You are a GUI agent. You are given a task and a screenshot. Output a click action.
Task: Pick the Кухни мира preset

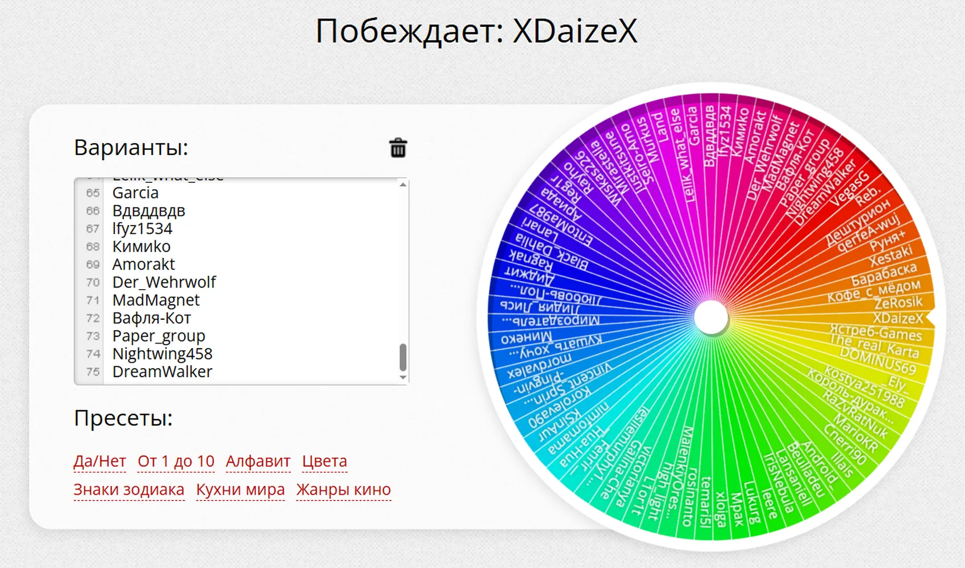tap(240, 490)
